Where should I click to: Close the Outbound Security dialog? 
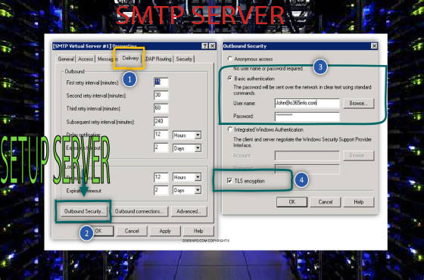click(374, 46)
